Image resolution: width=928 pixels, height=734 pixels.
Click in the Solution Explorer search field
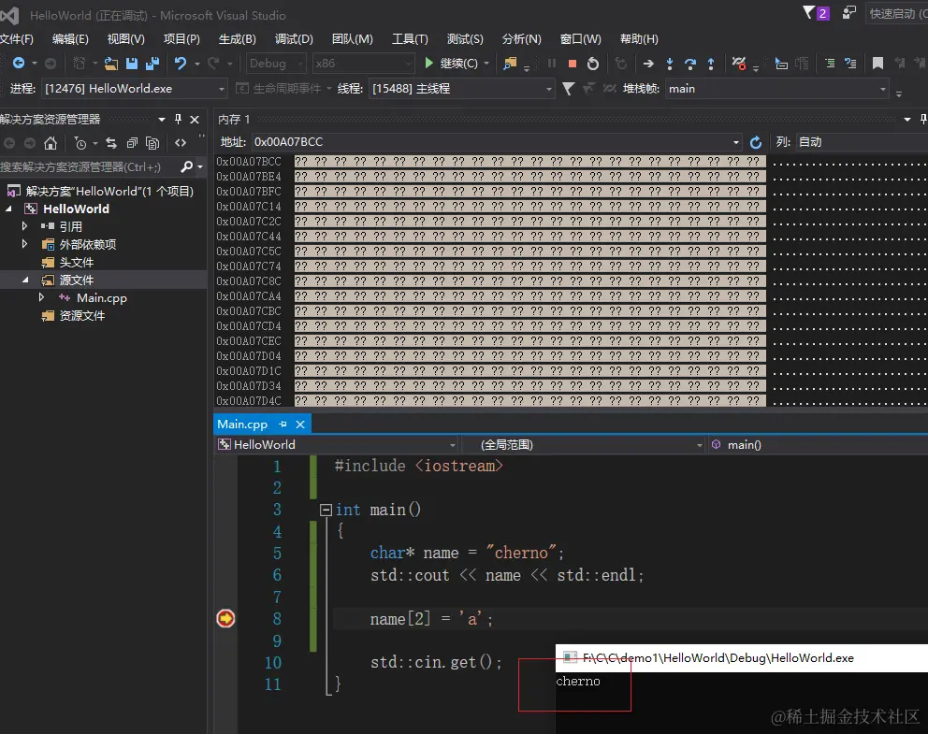click(x=89, y=166)
